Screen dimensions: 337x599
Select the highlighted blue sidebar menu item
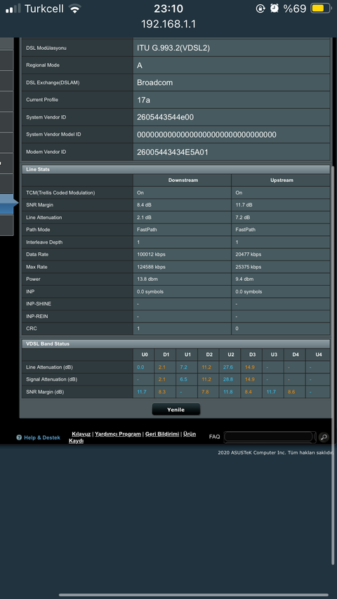tap(9, 204)
